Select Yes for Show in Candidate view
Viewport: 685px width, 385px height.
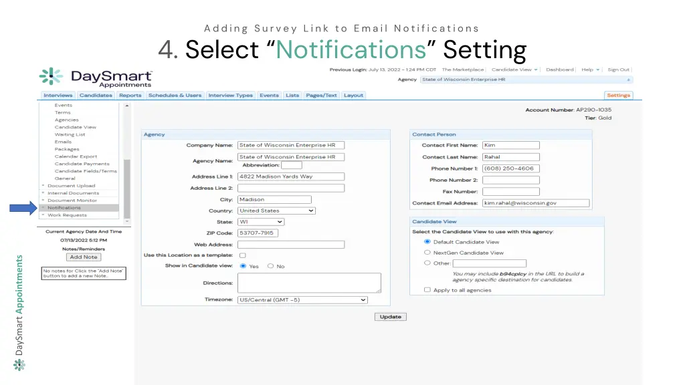point(243,266)
